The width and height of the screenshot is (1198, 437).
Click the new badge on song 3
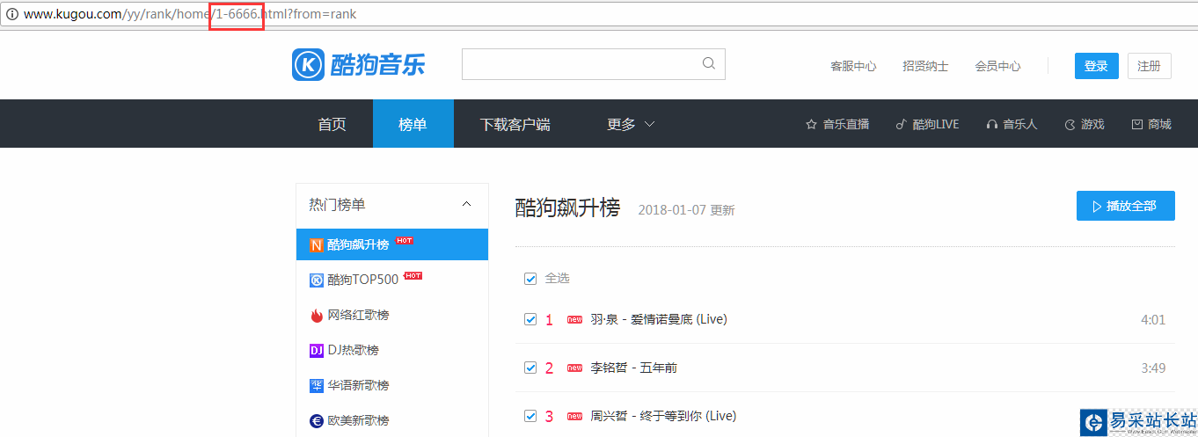click(575, 417)
